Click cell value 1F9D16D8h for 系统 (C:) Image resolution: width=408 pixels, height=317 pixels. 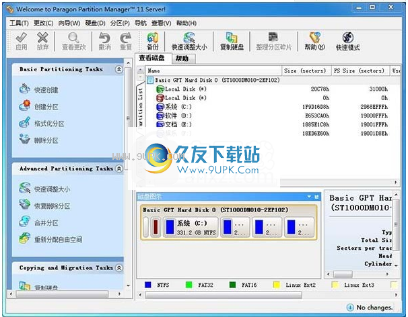coord(316,107)
